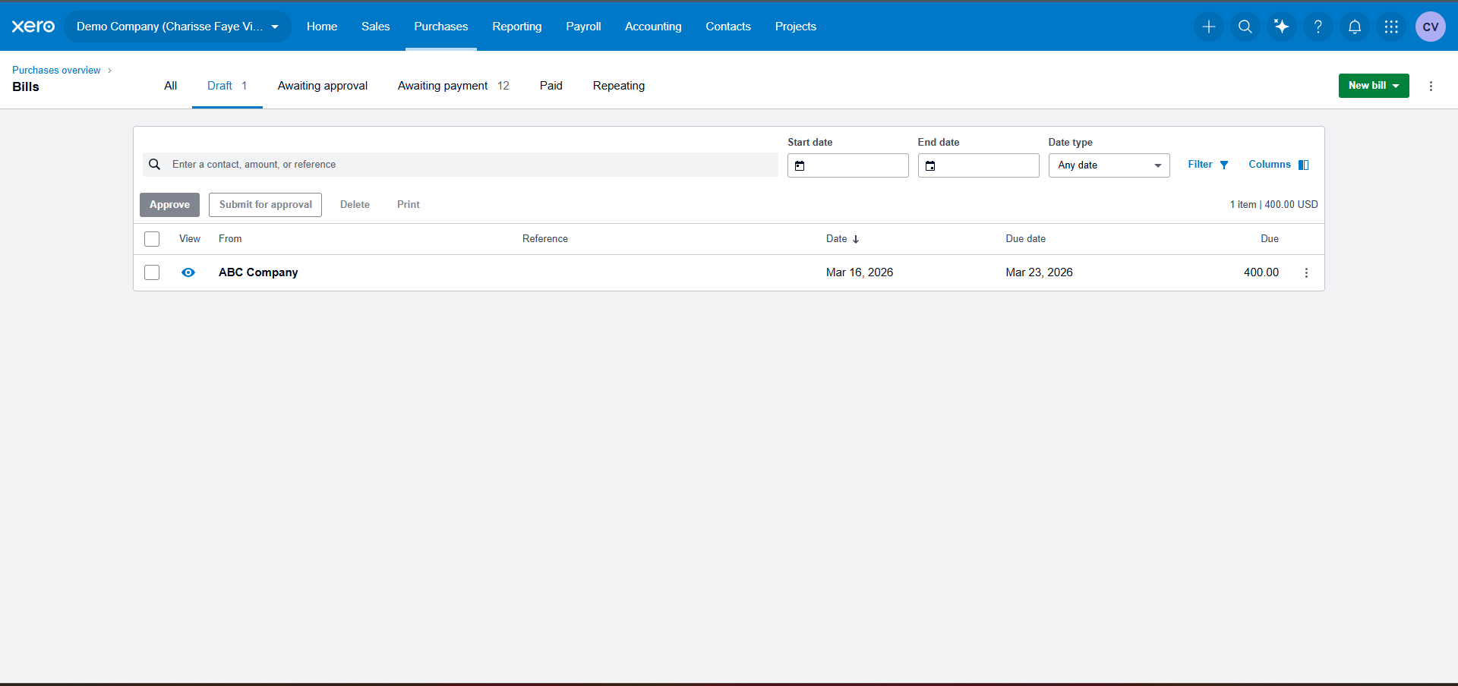Select the Draft tab
Viewport: 1458px width, 686px height.
click(227, 86)
